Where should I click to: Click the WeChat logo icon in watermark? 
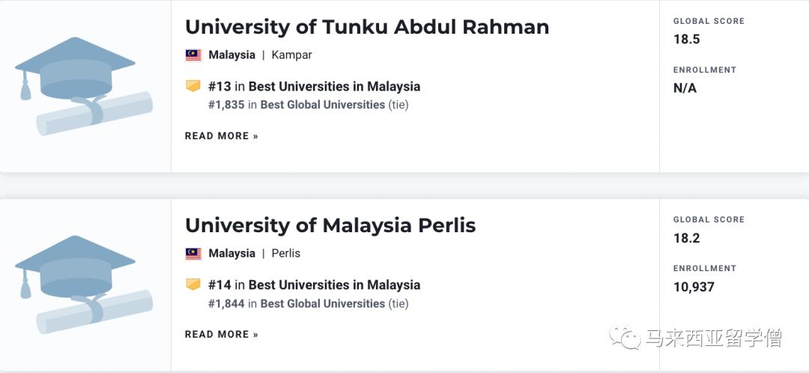click(x=625, y=339)
